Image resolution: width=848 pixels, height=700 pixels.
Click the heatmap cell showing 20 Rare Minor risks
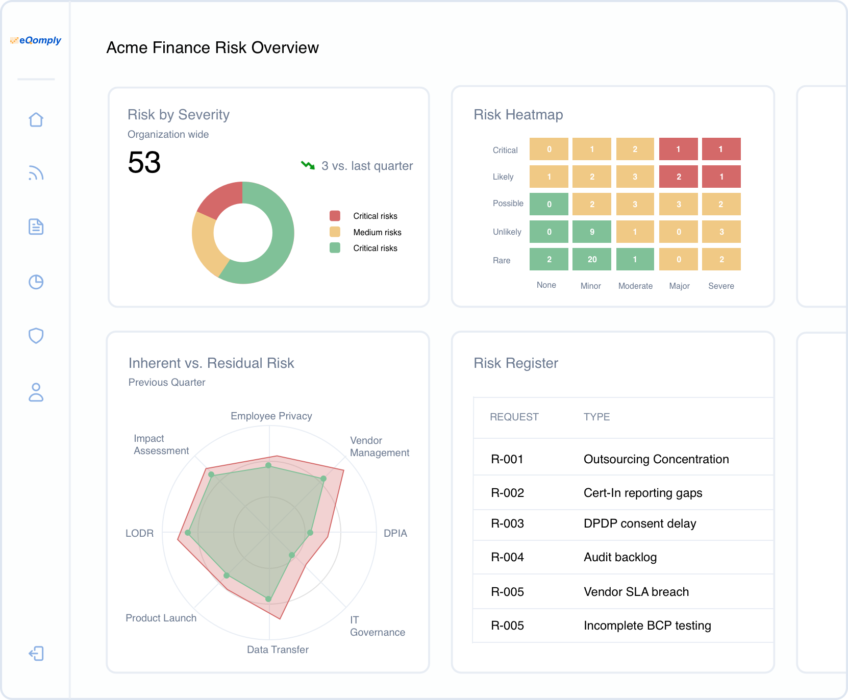coord(592,259)
